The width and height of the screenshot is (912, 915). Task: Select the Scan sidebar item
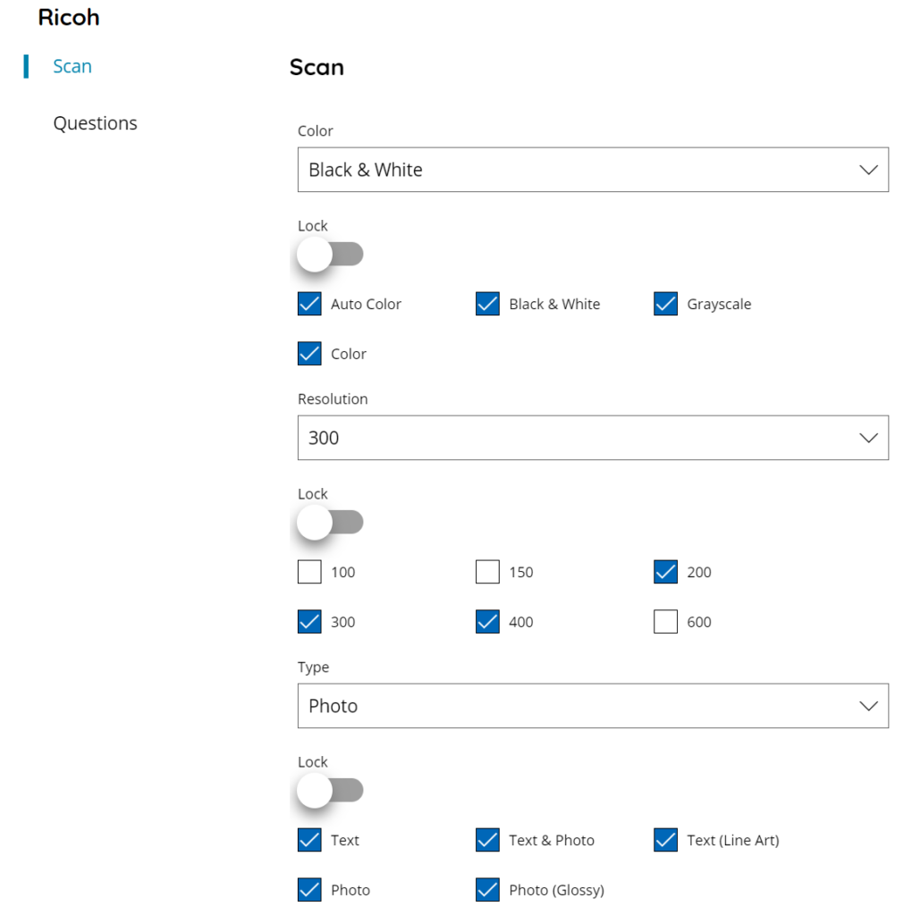(x=72, y=66)
